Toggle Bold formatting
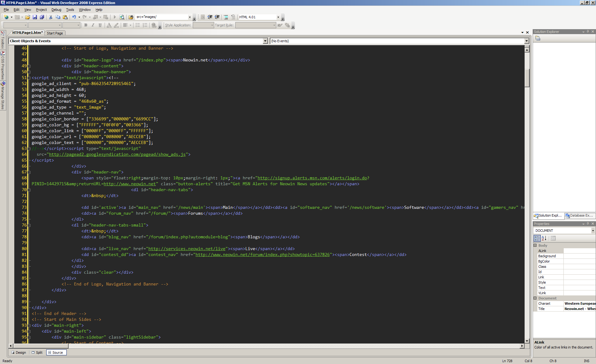596x364 pixels. (x=86, y=25)
